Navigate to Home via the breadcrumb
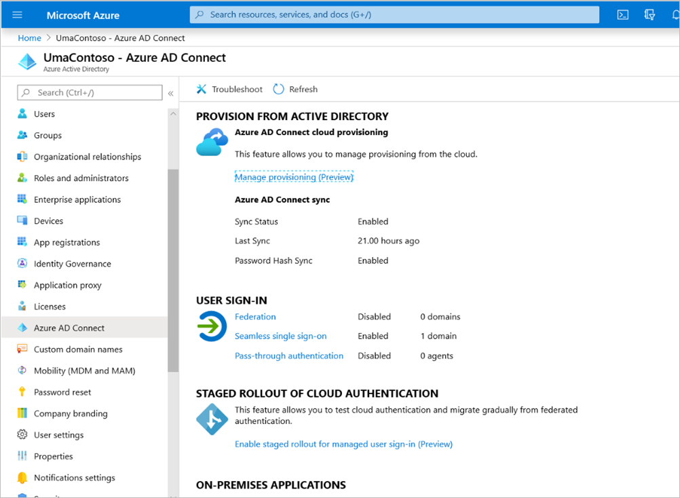This screenshot has height=498, width=680. pos(29,38)
